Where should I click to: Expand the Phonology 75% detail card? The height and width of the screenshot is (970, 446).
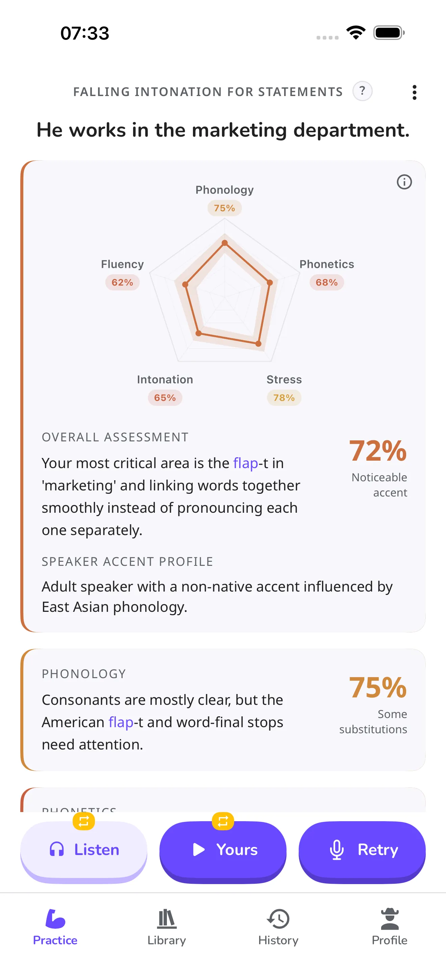click(223, 710)
